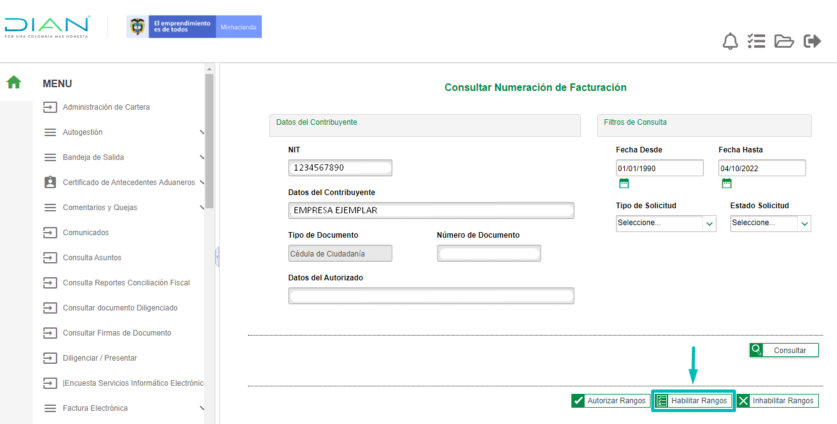837x424 pixels.
Task: Click the arrow icon beside Administración de Cartera
Action: click(50, 107)
